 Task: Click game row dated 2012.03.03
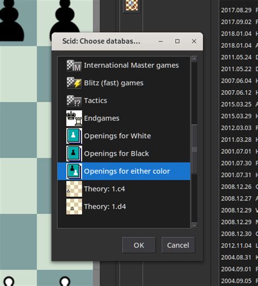point(239,128)
